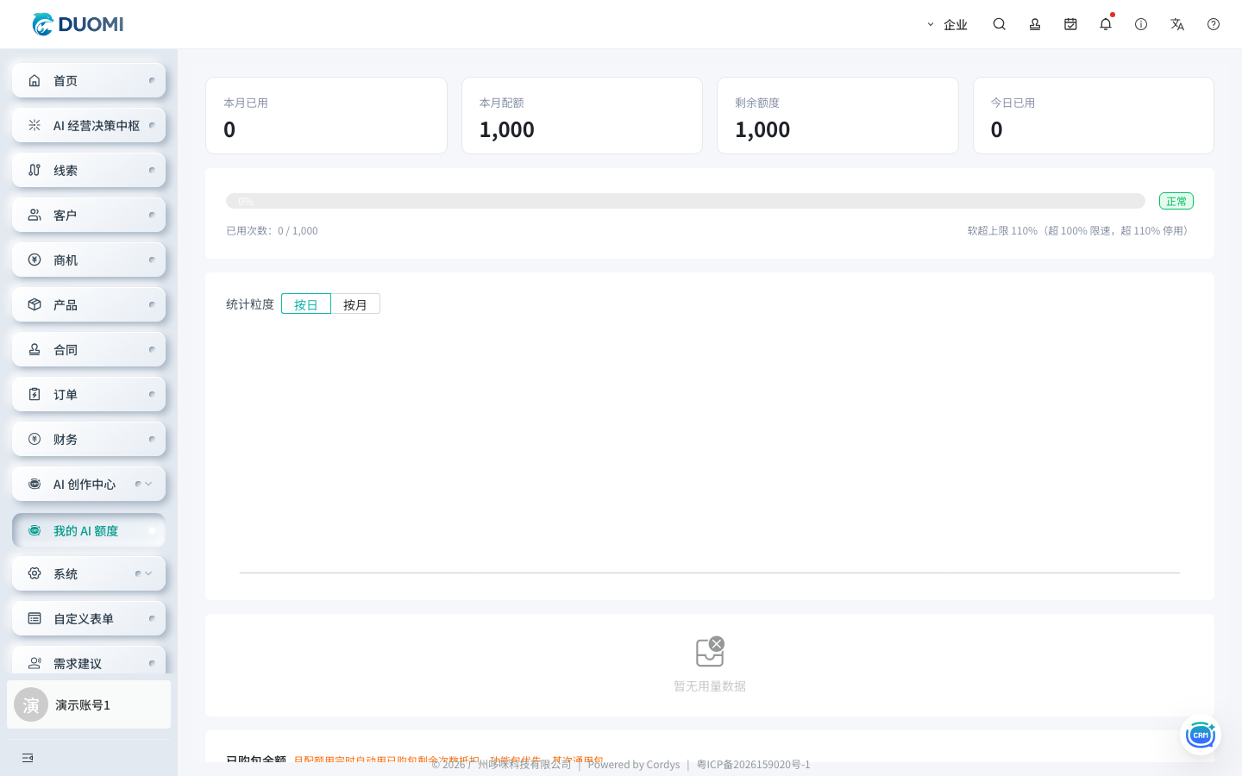Collapse the sidebar with the fold icon
The height and width of the screenshot is (776, 1242).
pos(28,758)
